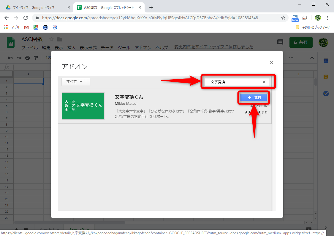Viewport: 334px width, 236px height.
Task: Install 文字変換くん with the 無料 button
Action: [254, 97]
